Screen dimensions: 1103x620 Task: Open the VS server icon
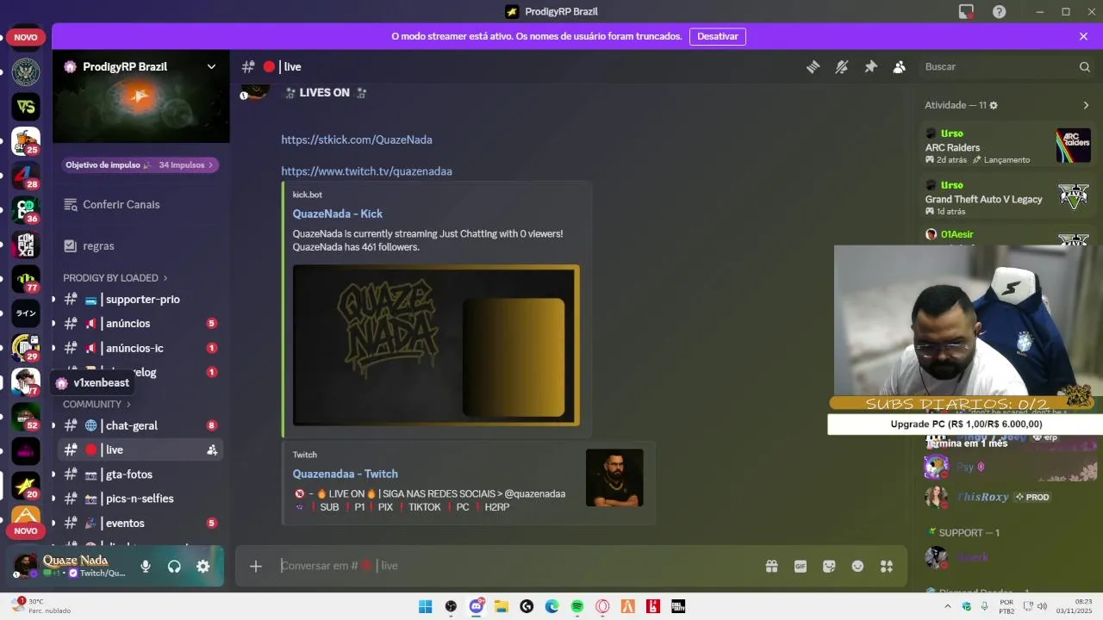coord(26,107)
